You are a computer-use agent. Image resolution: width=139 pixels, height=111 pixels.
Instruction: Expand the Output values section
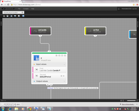point(64,81)
